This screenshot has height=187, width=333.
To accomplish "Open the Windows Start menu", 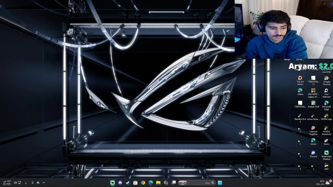I will pyautogui.click(x=220, y=183).
